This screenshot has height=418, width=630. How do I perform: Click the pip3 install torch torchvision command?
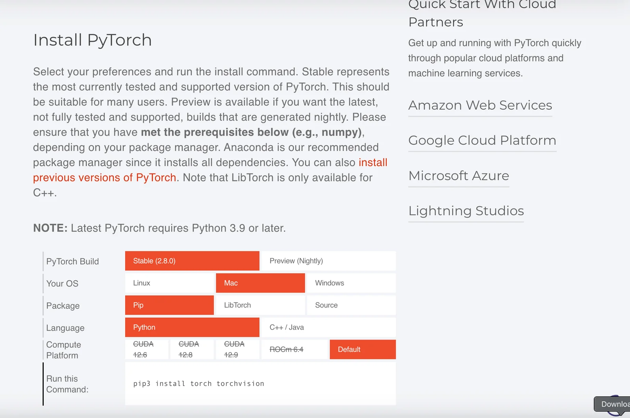(x=199, y=384)
